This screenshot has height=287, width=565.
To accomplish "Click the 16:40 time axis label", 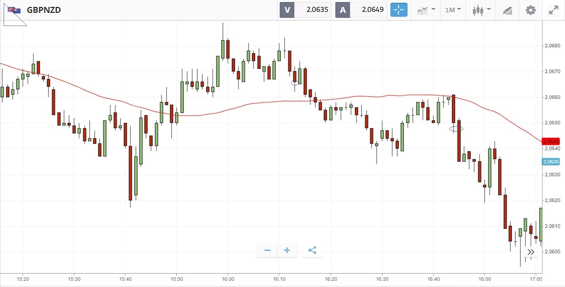I will 434,279.
